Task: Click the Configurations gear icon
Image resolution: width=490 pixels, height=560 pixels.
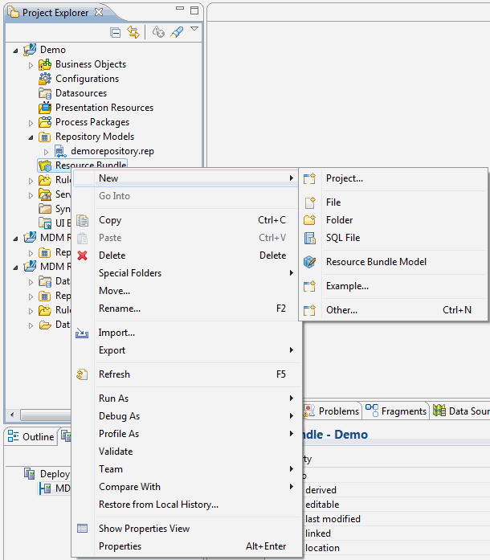Action: (x=45, y=79)
